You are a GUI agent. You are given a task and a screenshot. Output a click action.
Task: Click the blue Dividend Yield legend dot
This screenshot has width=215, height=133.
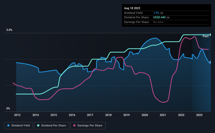[8, 125]
